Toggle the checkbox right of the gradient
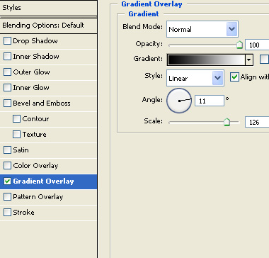Viewport: 269px width, 258px height. (264, 60)
